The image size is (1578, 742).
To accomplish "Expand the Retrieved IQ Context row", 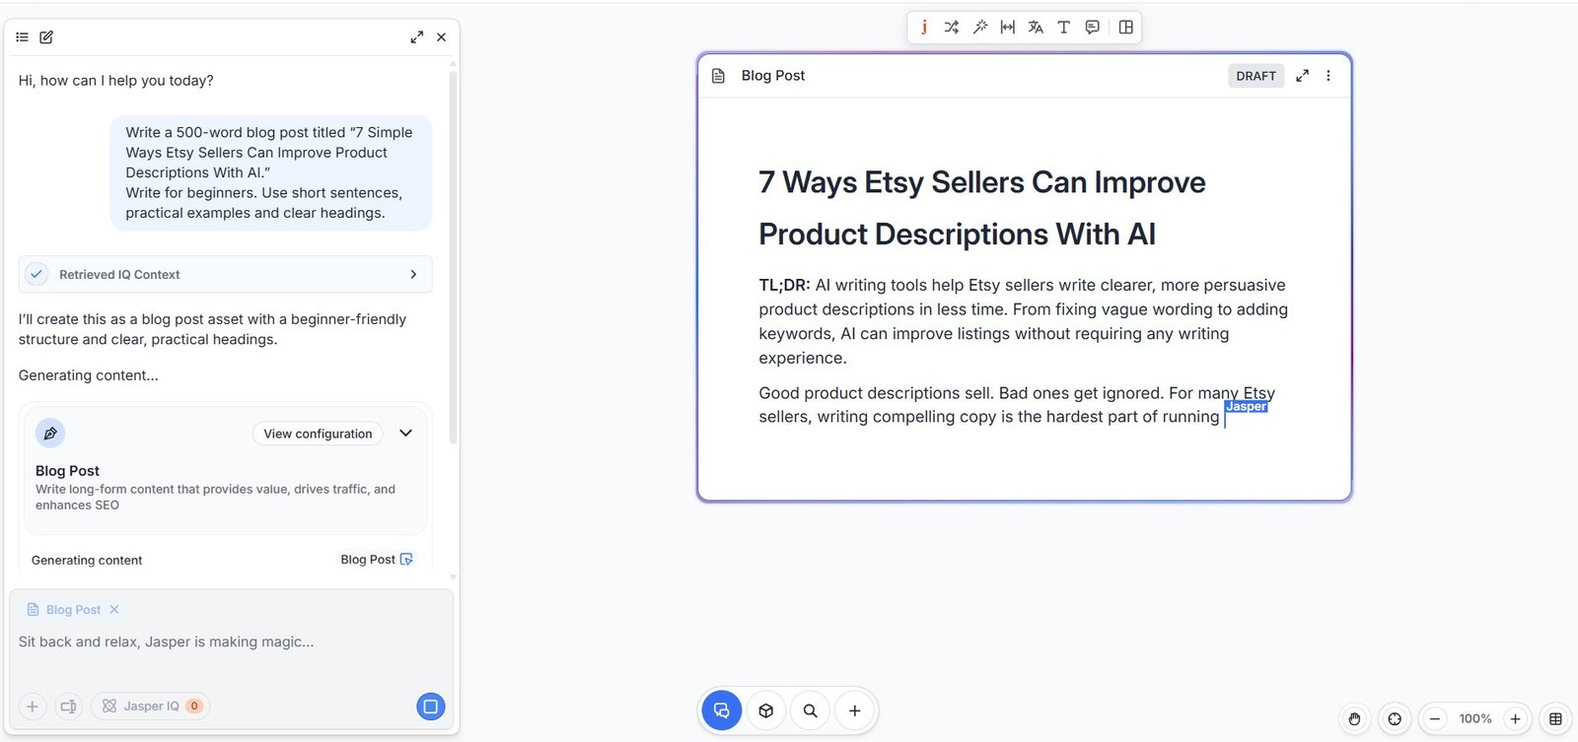I will (x=225, y=274).
